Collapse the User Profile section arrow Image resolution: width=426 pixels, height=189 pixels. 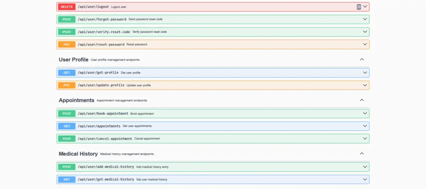coord(362,59)
